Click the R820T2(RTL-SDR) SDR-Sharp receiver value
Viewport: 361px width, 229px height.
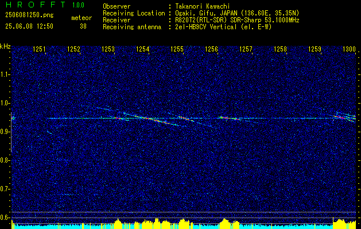[237, 20]
